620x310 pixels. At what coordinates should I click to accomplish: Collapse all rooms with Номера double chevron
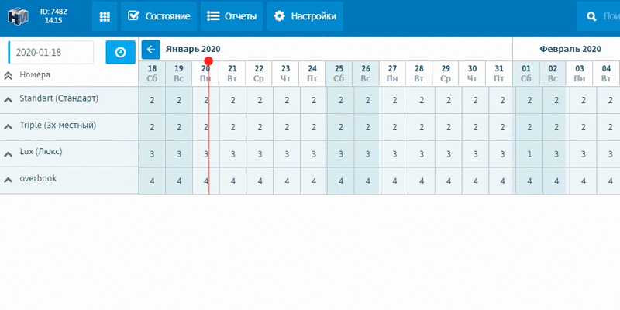click(x=9, y=75)
